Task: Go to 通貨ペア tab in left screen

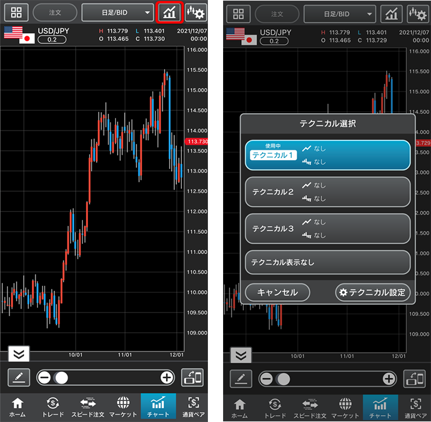Action: [x=193, y=407]
